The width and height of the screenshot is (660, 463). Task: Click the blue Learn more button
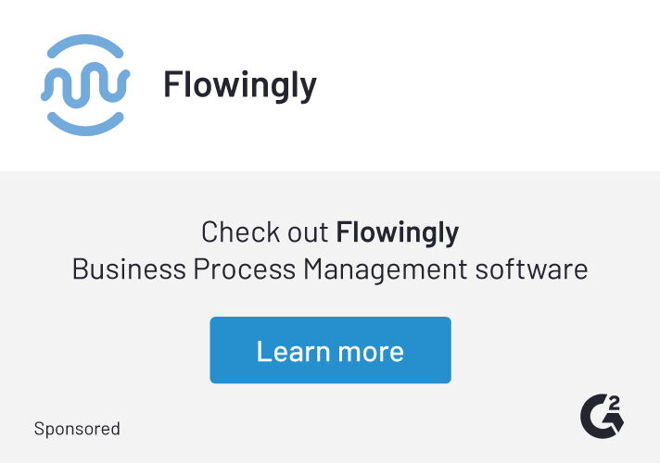click(x=330, y=350)
